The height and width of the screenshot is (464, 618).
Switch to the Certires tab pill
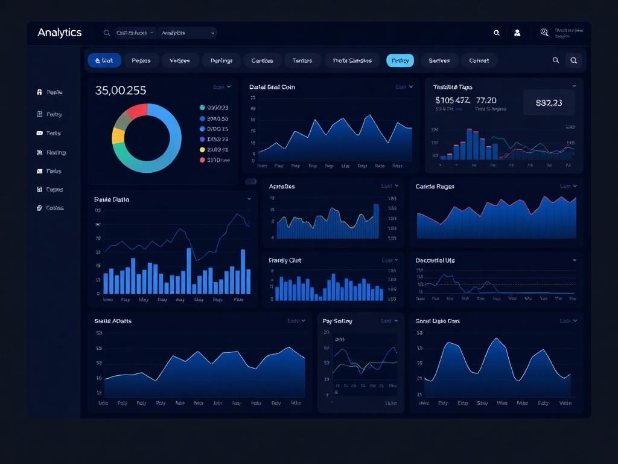(x=263, y=60)
